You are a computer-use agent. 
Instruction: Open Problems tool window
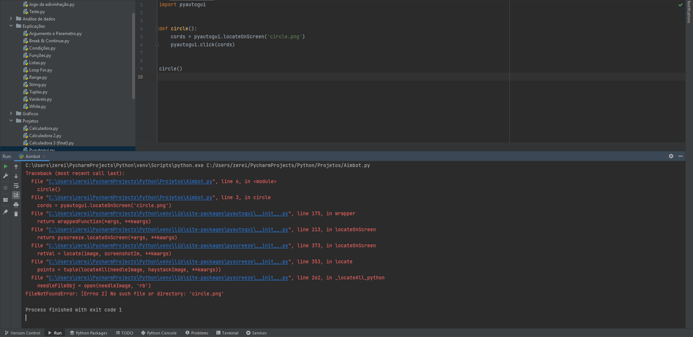point(197,333)
